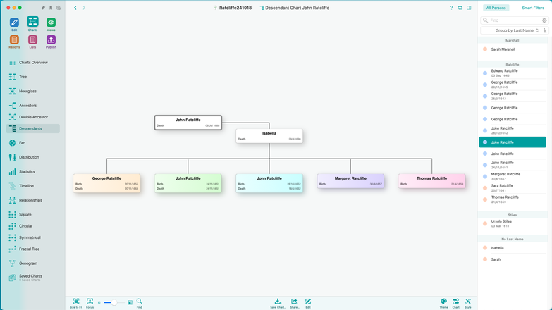This screenshot has height=310, width=552.
Task: Switch to the All Persons tab
Action: click(x=496, y=8)
